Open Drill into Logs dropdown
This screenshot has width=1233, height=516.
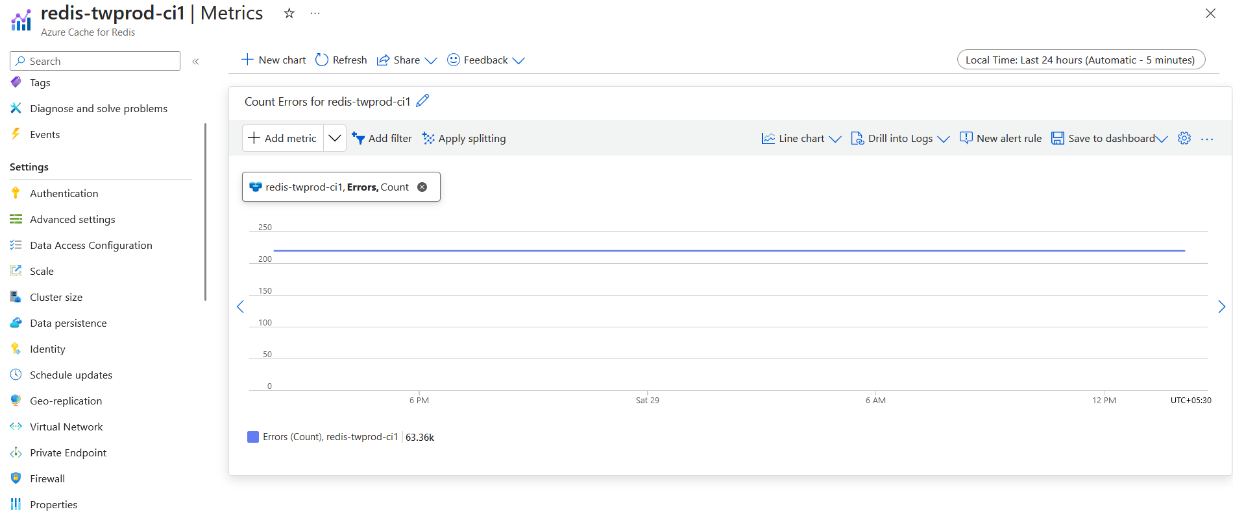click(x=900, y=138)
